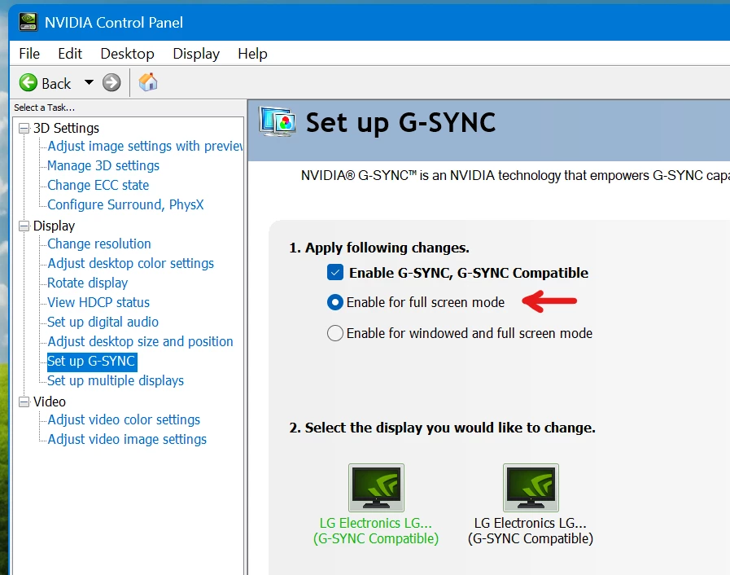Open the Desktop menu
The image size is (730, 575).
127,54
